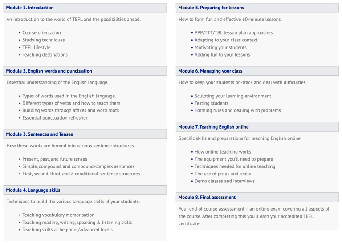
Task: Click the Final assessment description paragraph
Action: [254, 216]
